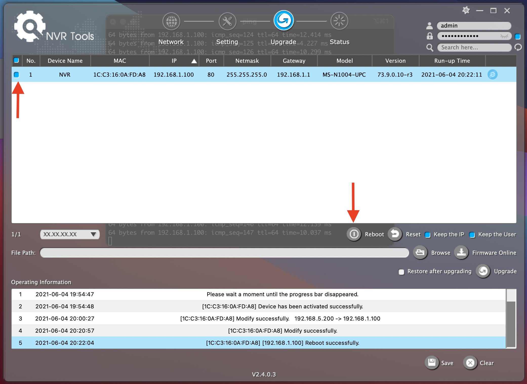Click the Reboot power icon
This screenshot has width=527, height=384.
[x=354, y=234]
